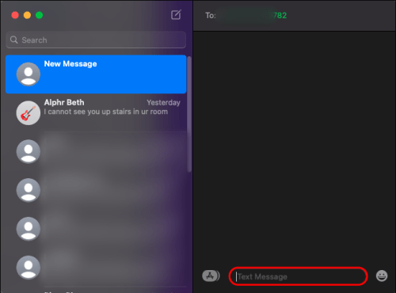Viewport: 396px width, 293px height.
Task: Click the green full-screen window button
Action: click(40, 15)
